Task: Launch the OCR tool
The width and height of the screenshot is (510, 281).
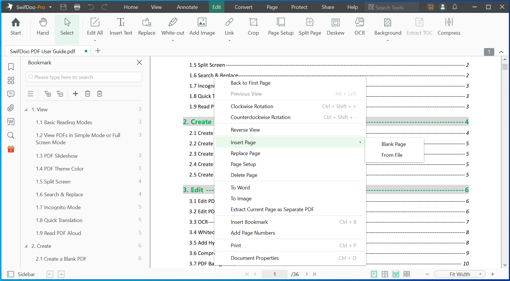Action: click(360, 27)
